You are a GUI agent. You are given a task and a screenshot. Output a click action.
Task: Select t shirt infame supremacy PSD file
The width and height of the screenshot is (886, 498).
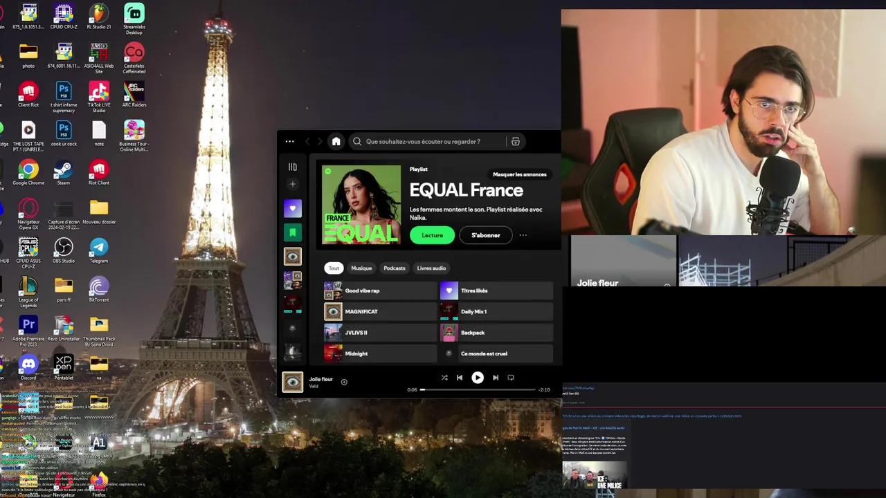(x=64, y=98)
